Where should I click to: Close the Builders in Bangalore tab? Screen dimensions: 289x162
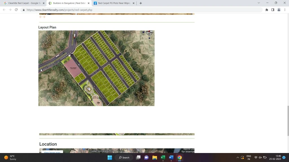click(89, 3)
